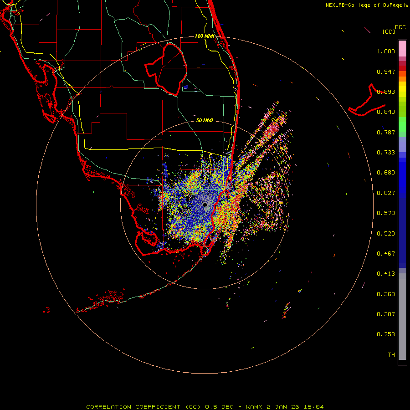The image size is (410, 410).
Task: Select the 0.467 color scale value
Action: tap(386, 254)
